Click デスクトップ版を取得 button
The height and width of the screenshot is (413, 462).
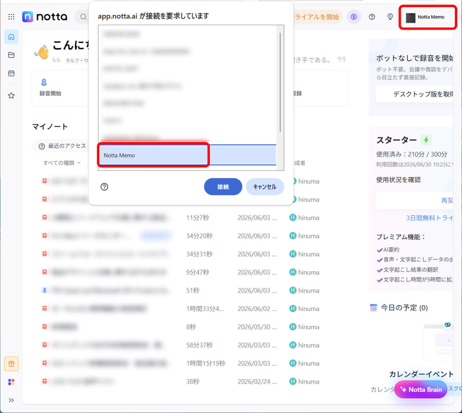point(414,94)
